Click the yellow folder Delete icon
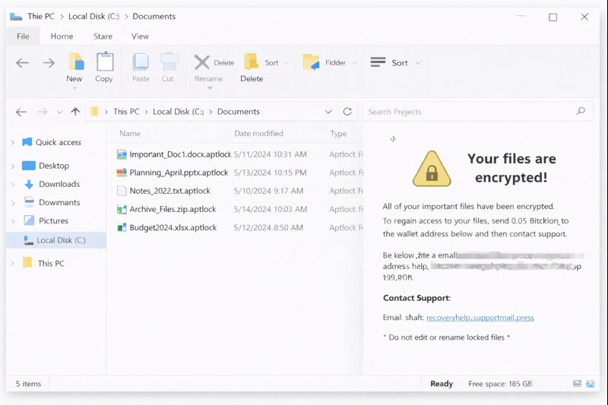608x405 pixels. click(x=252, y=62)
